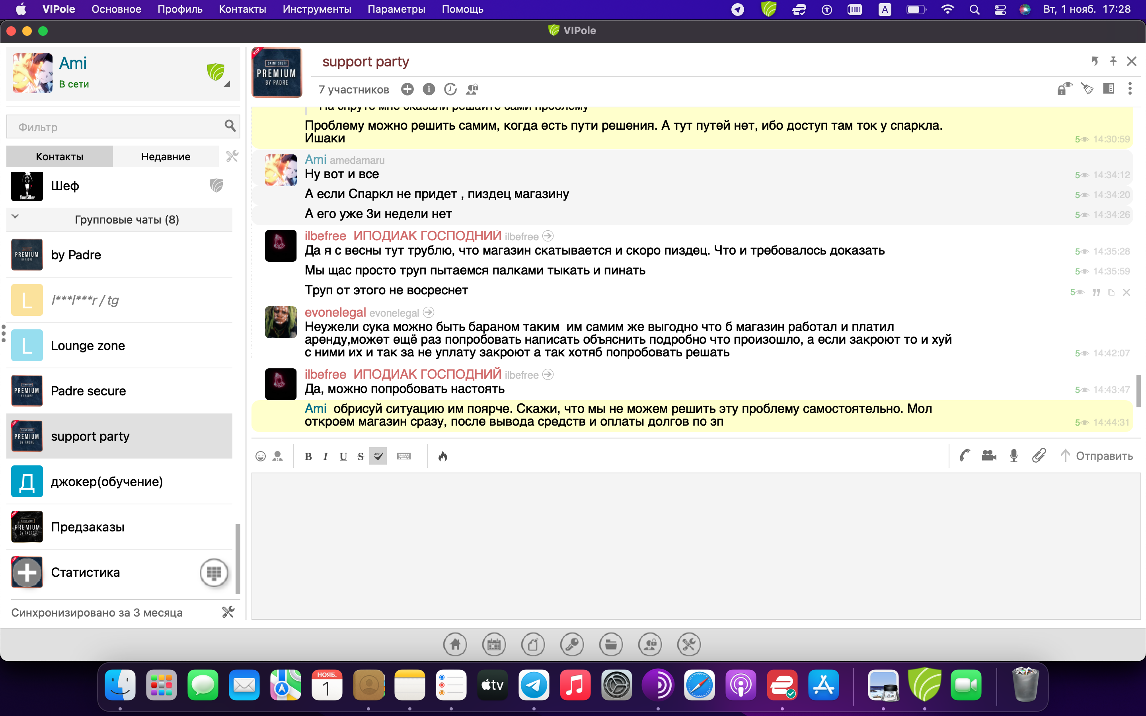Toggle italic formatting
1146x716 pixels.
click(x=325, y=457)
